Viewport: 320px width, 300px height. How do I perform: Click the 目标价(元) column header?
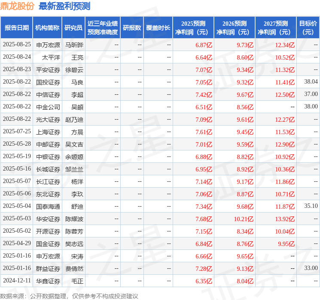coord(308,28)
